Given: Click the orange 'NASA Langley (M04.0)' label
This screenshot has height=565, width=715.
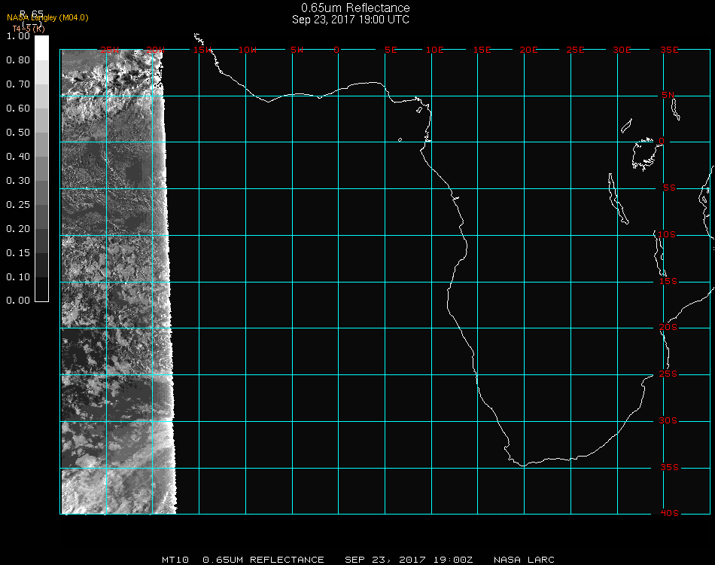Looking at the screenshot, I should pyautogui.click(x=47, y=18).
